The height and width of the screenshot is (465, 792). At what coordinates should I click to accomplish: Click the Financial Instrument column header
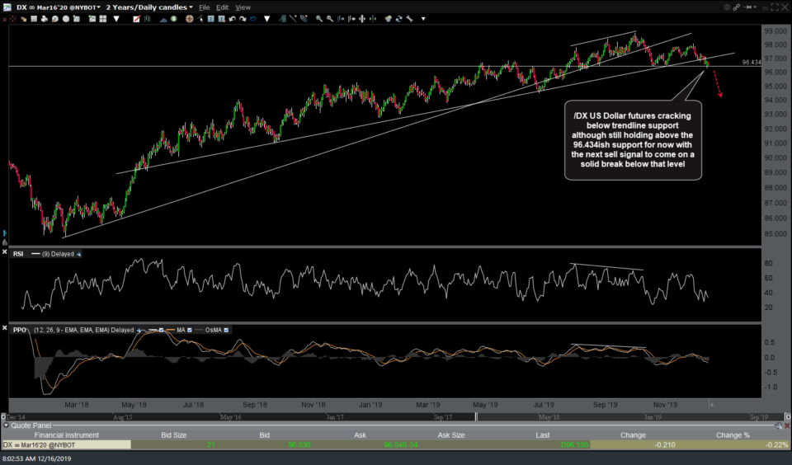point(66,434)
